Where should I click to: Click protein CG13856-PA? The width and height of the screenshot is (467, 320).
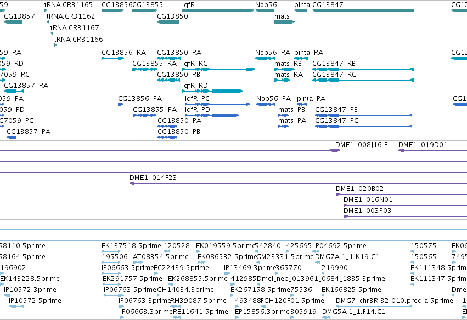[x=121, y=104]
